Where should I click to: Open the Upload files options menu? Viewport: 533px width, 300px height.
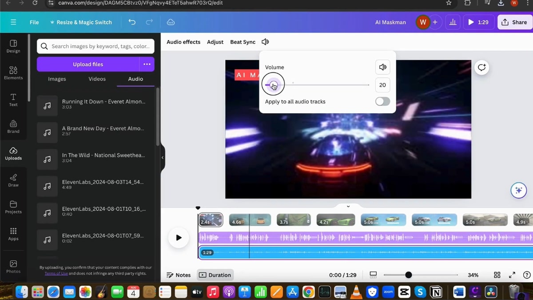tap(147, 64)
